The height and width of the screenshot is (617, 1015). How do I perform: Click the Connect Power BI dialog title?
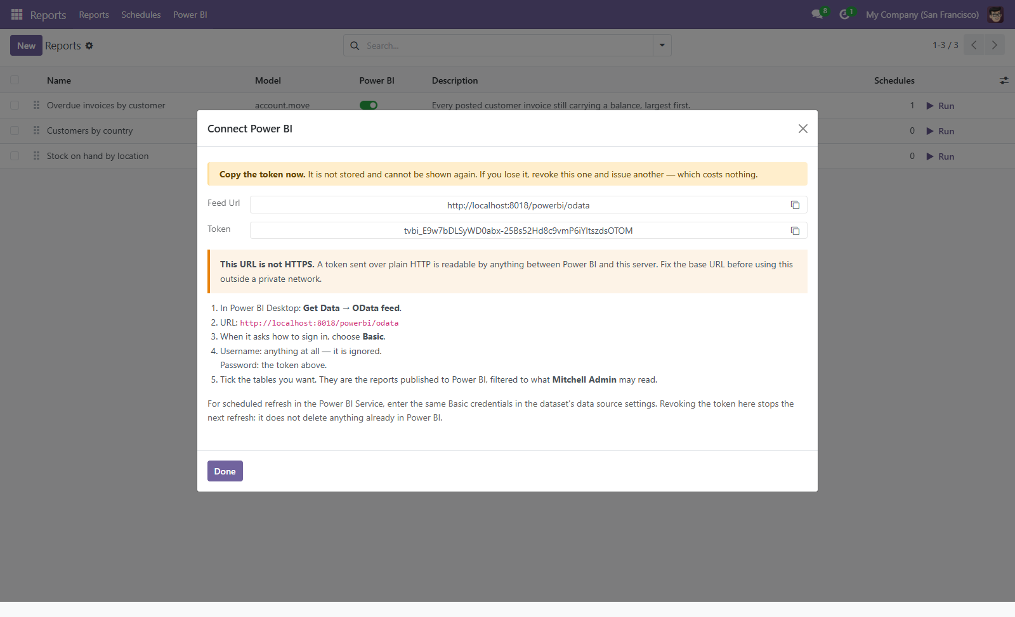pyautogui.click(x=250, y=129)
